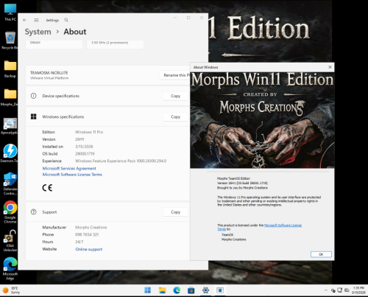Open the Recycle Bin desktop icon
The image size is (368, 297).
tap(10, 41)
